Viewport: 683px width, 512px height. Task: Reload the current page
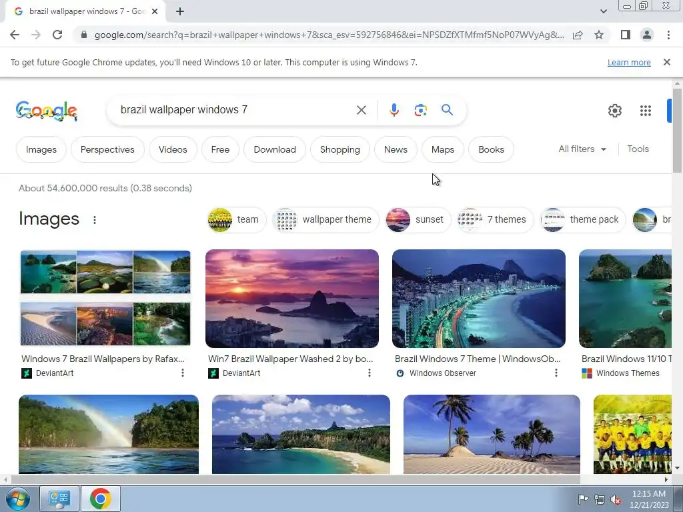click(x=57, y=35)
